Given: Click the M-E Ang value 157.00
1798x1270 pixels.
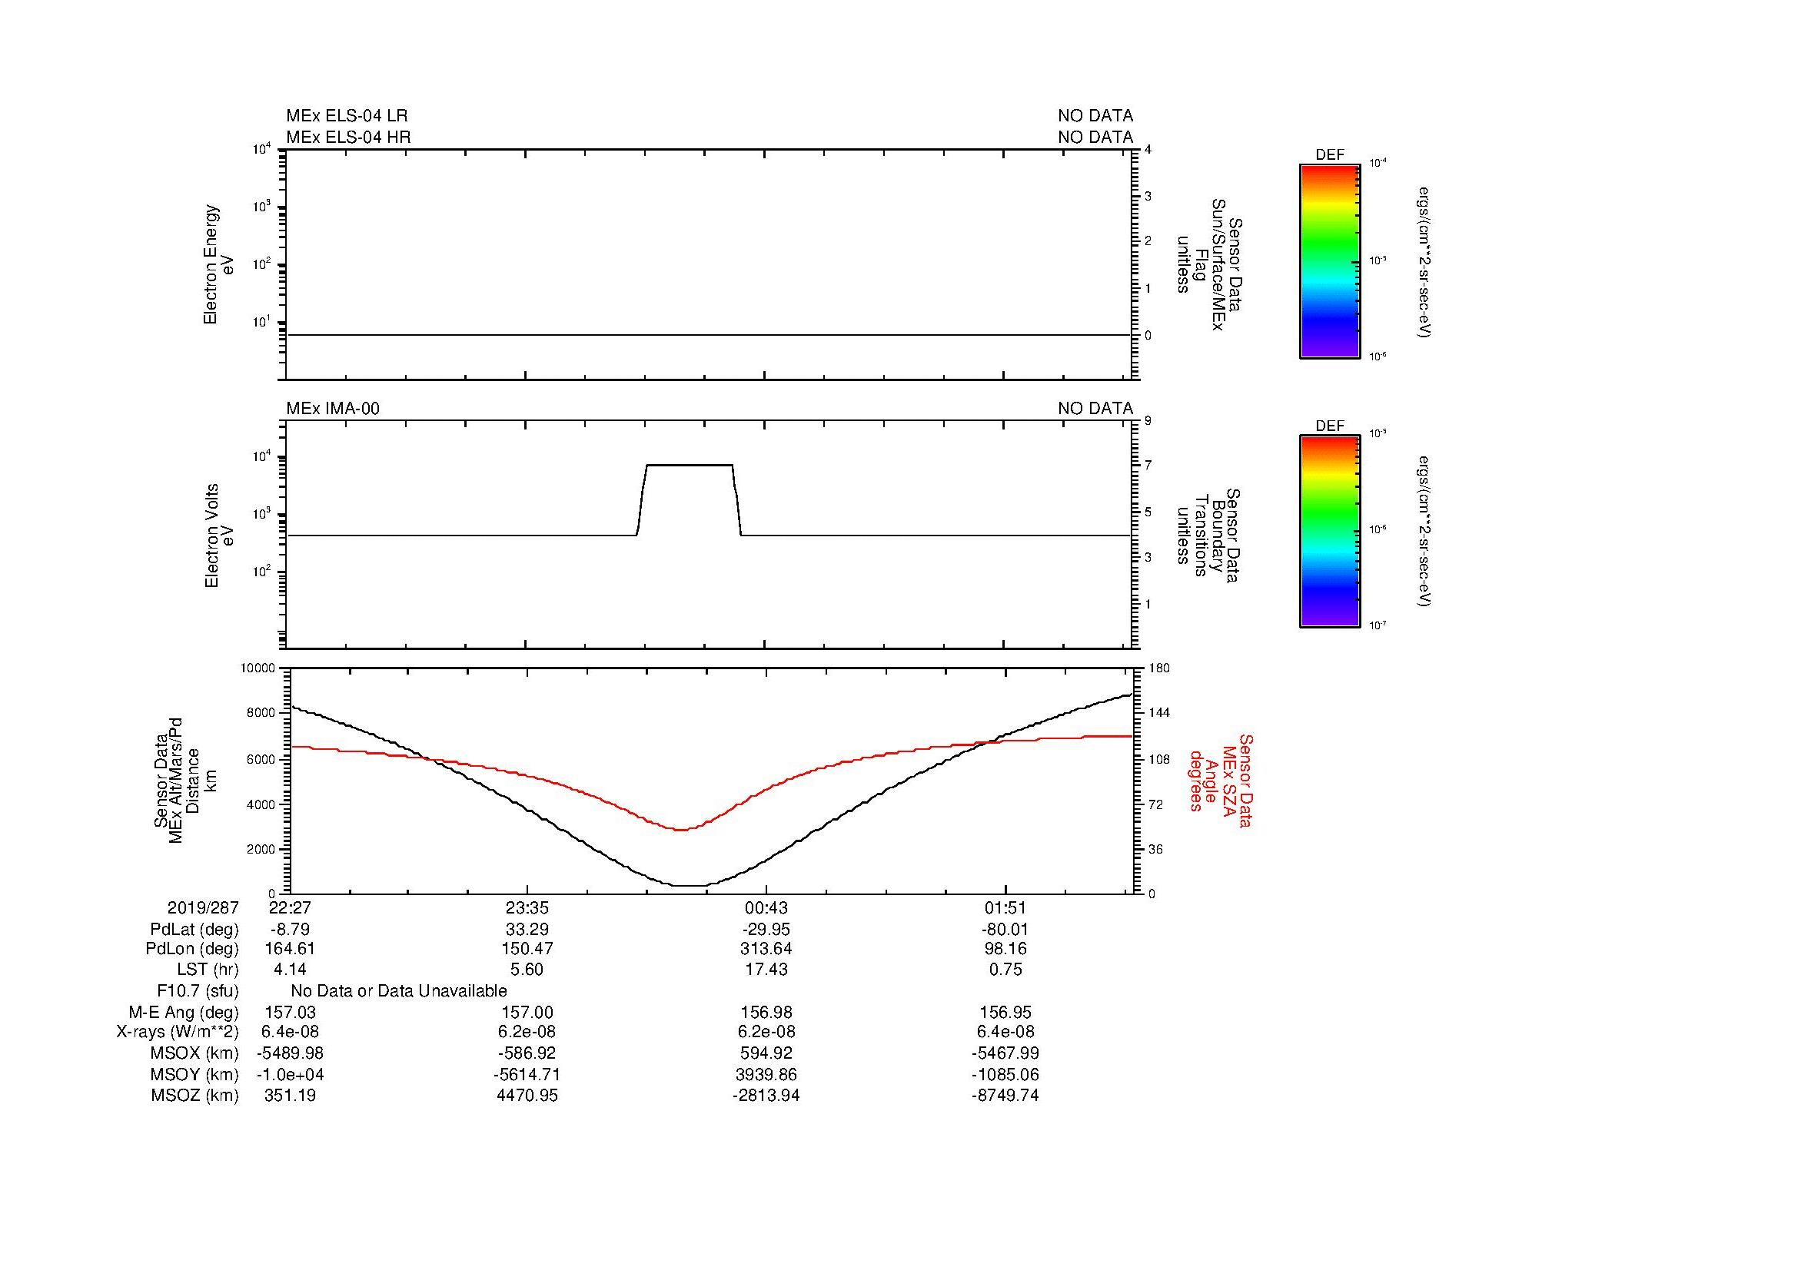Looking at the screenshot, I should click(527, 1012).
